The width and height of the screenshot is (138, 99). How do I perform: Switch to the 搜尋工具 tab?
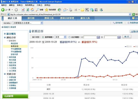click(49, 18)
